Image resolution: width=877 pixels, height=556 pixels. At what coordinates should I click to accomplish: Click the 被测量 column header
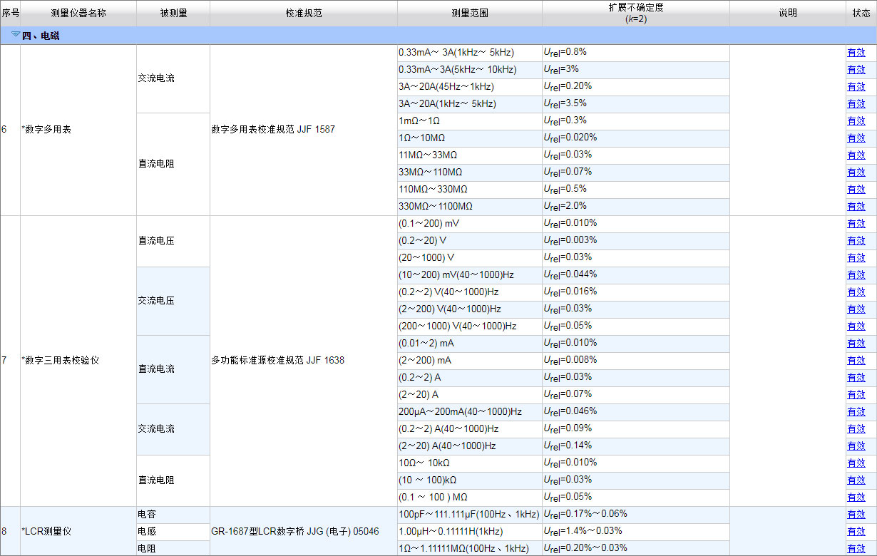(173, 14)
